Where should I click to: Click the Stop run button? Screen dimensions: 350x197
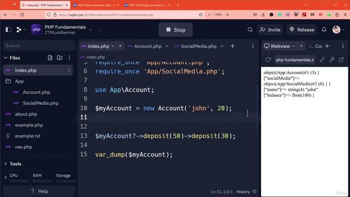176,30
